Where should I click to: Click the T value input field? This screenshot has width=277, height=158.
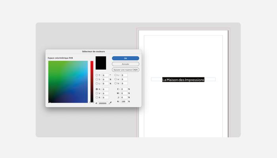click(105, 75)
